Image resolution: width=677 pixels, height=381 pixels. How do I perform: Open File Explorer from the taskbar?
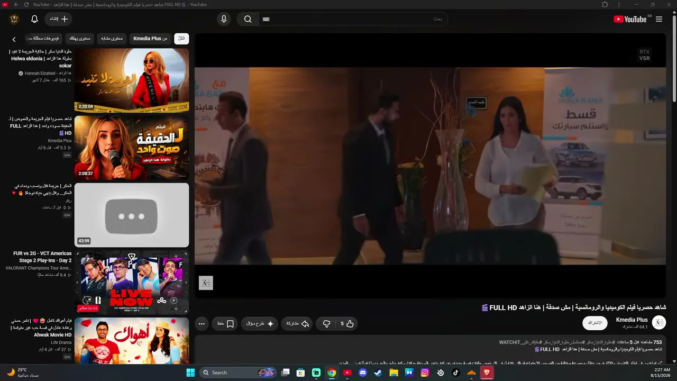[x=394, y=373]
